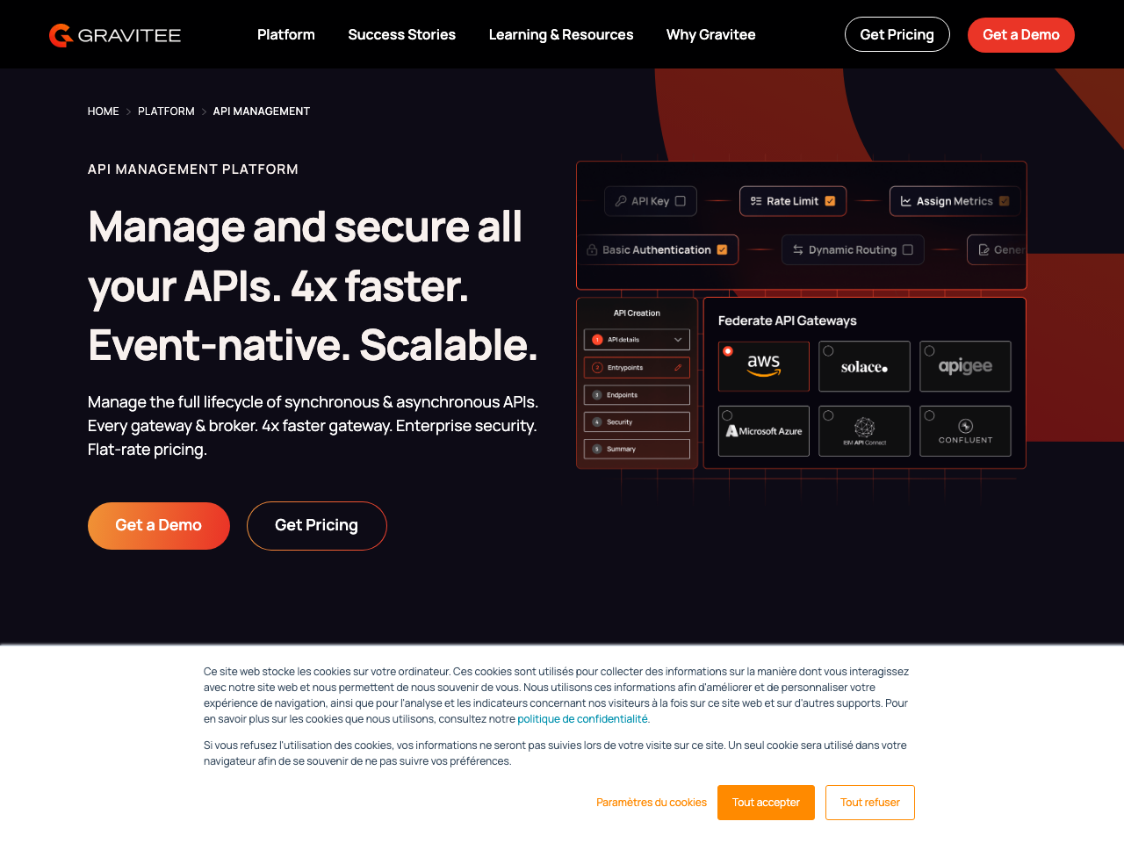Click the Generate document icon on the right
This screenshot has width=1124, height=843.
(983, 249)
